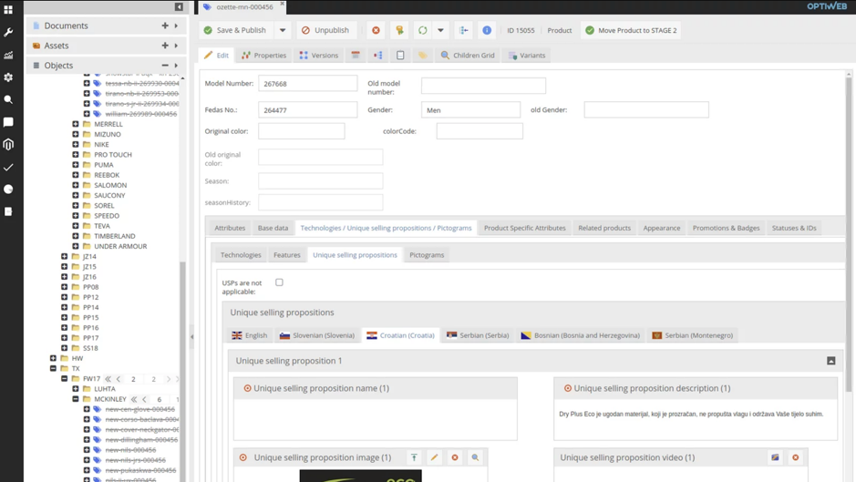Screen dimensions: 856x482
Task: Click Move Product to STAGE 2 button
Action: point(631,31)
